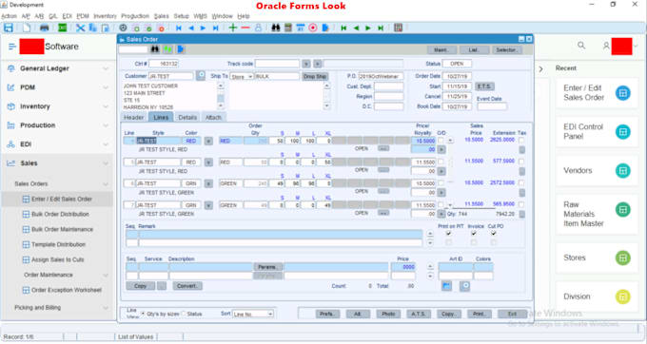Screen dimensions: 647x344
Task: Click the folder icon below Art ID
Action: pyautogui.click(x=446, y=286)
